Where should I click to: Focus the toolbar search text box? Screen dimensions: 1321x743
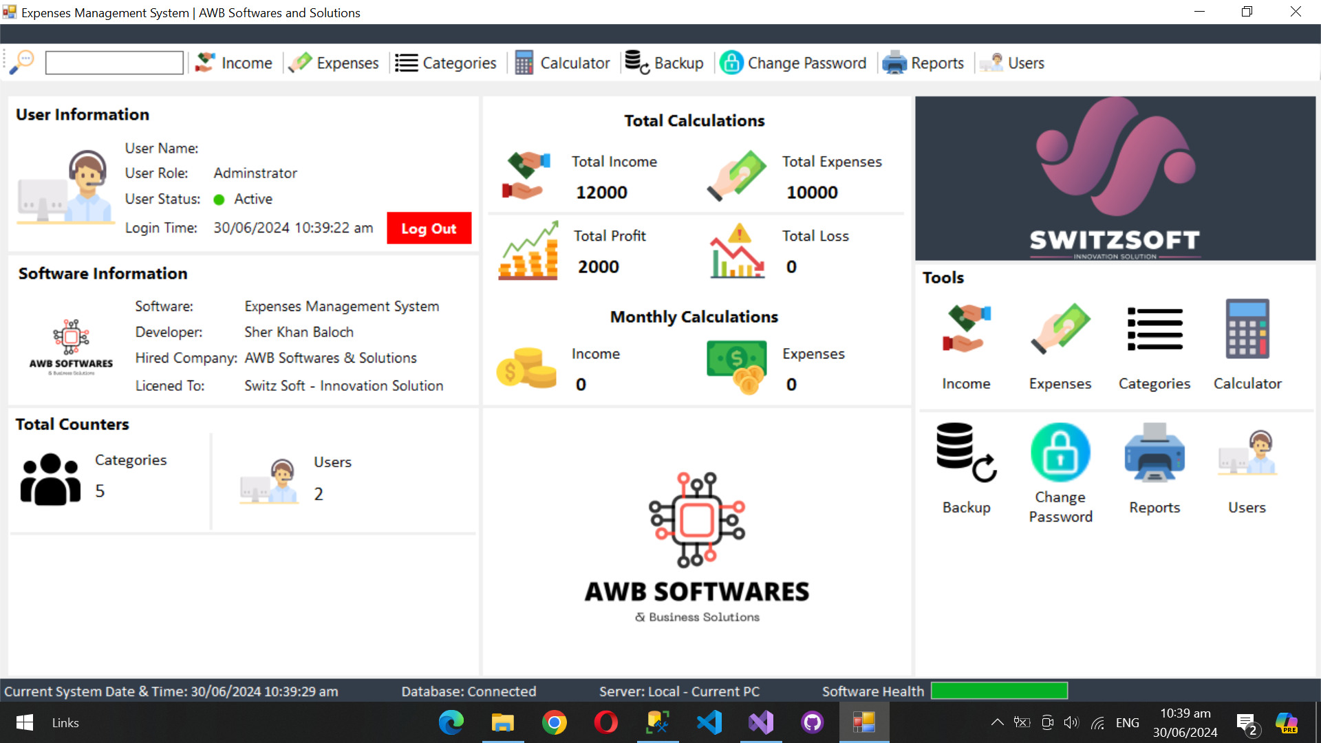tap(114, 63)
